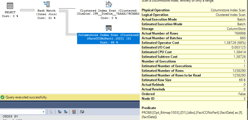Select the SELECT operator icon
Viewport: 248px width, 120px height.
point(10,6)
